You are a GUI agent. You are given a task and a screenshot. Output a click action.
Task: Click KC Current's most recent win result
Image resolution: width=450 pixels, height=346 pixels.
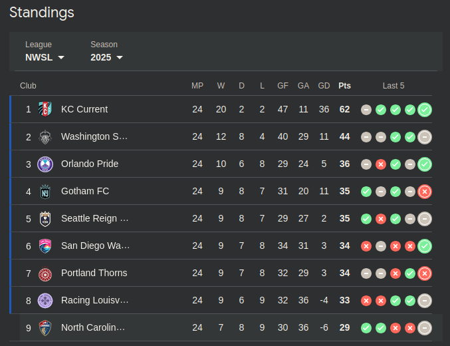[425, 110]
